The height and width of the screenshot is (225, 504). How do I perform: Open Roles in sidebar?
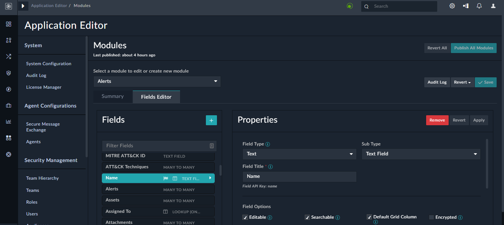[32, 202]
